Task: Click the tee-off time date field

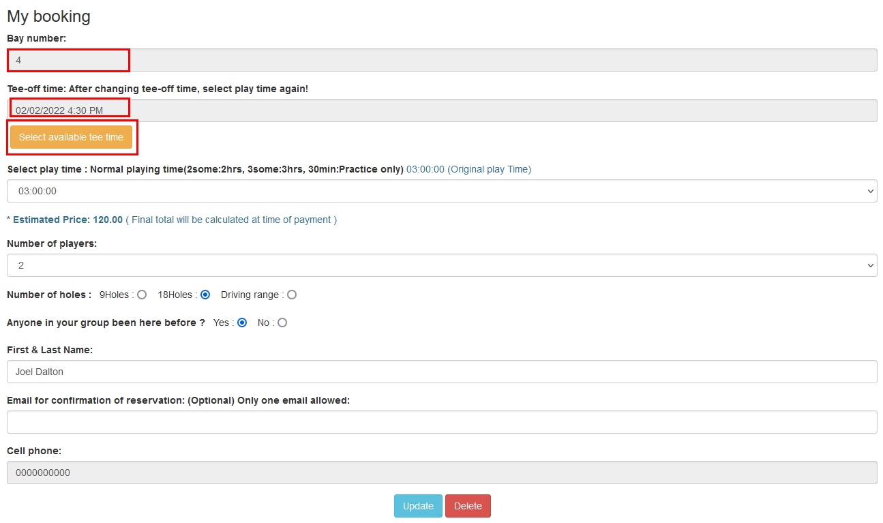Action: [x=441, y=110]
